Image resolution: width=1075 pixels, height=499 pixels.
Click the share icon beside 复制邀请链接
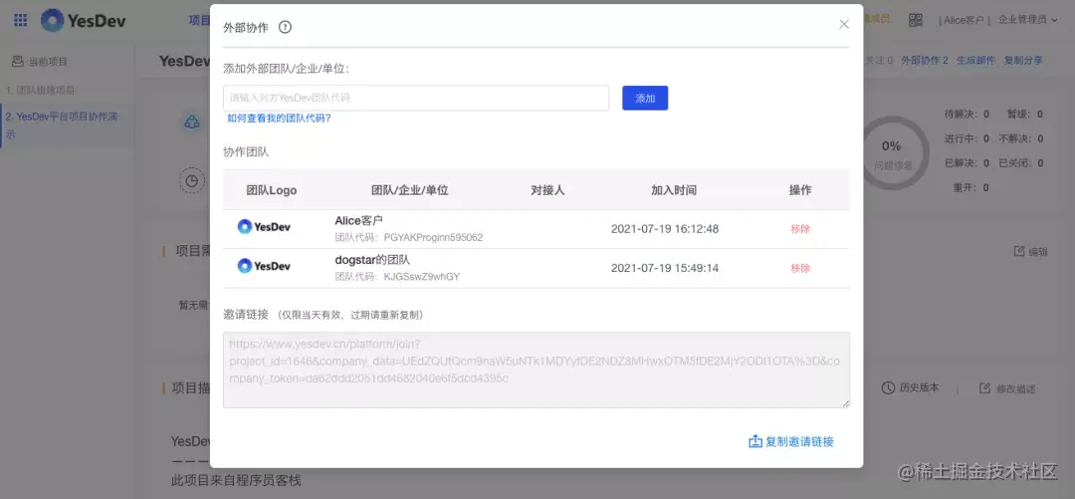754,442
